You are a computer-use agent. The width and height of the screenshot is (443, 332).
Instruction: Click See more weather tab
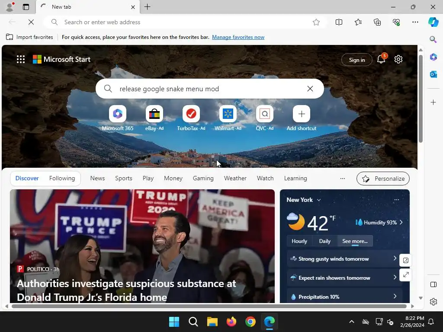(x=355, y=241)
